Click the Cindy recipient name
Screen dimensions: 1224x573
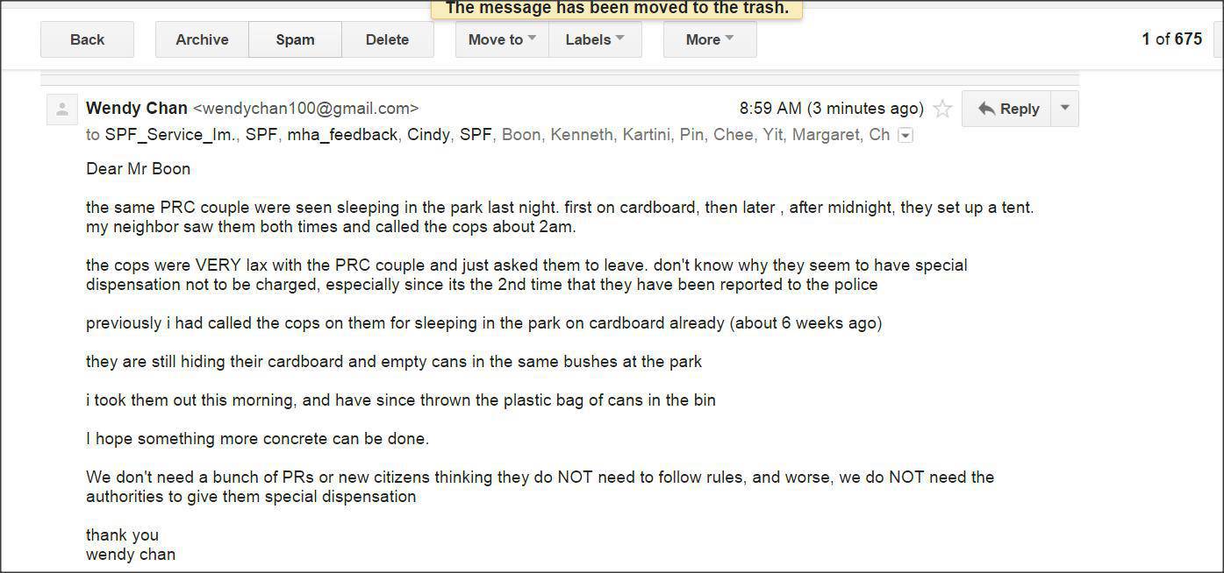click(x=428, y=135)
